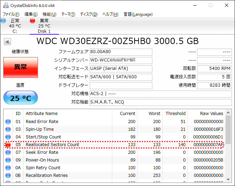This screenshot has height=186, width=235.
Task: Click raw value 0000000007AF
Action: [208, 145]
